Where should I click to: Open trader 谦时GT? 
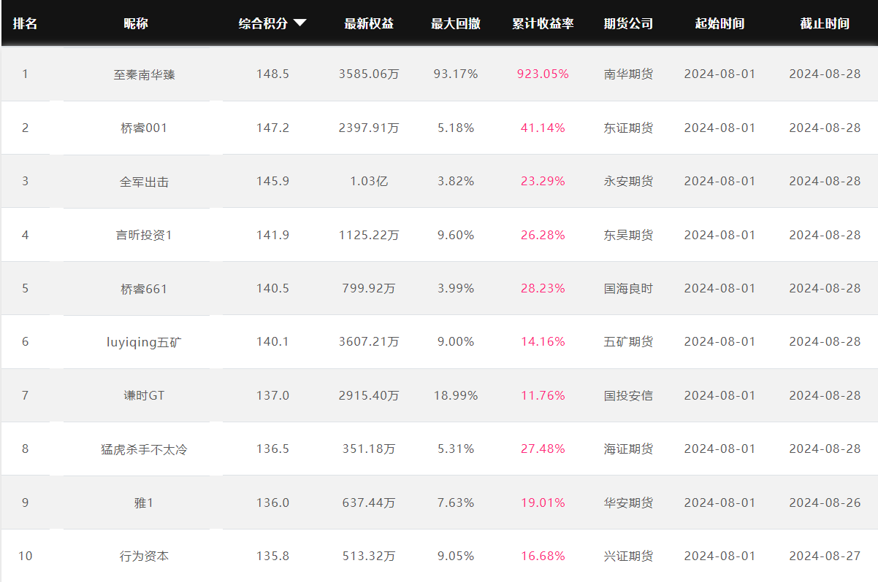point(144,395)
